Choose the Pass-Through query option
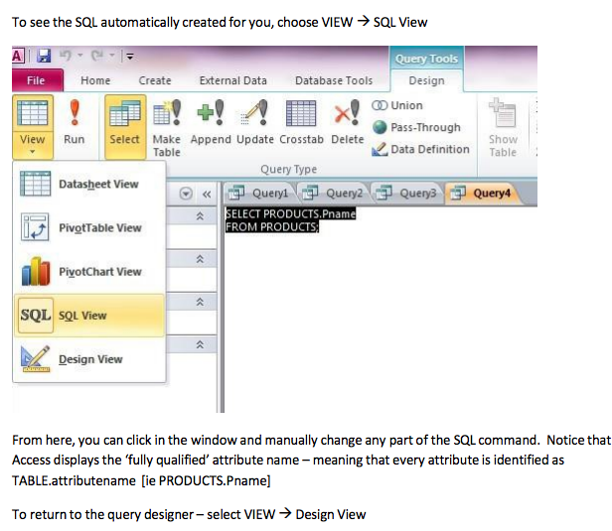Viewport: 612px width, 531px height. 416,127
